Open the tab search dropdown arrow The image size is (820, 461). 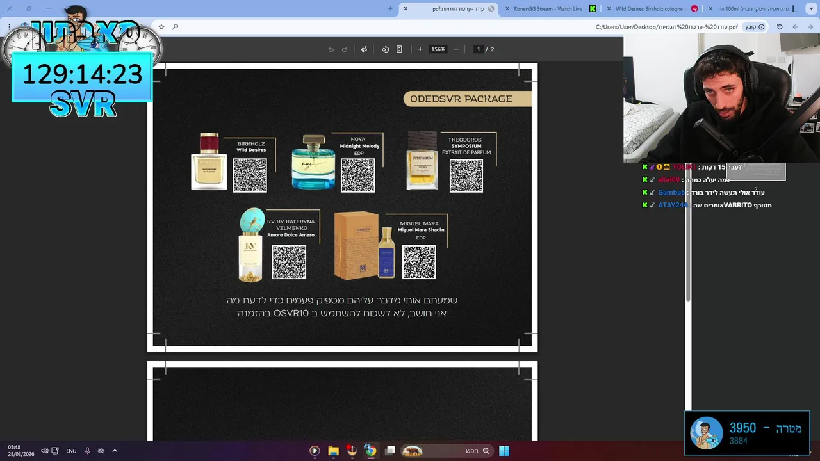click(x=812, y=8)
